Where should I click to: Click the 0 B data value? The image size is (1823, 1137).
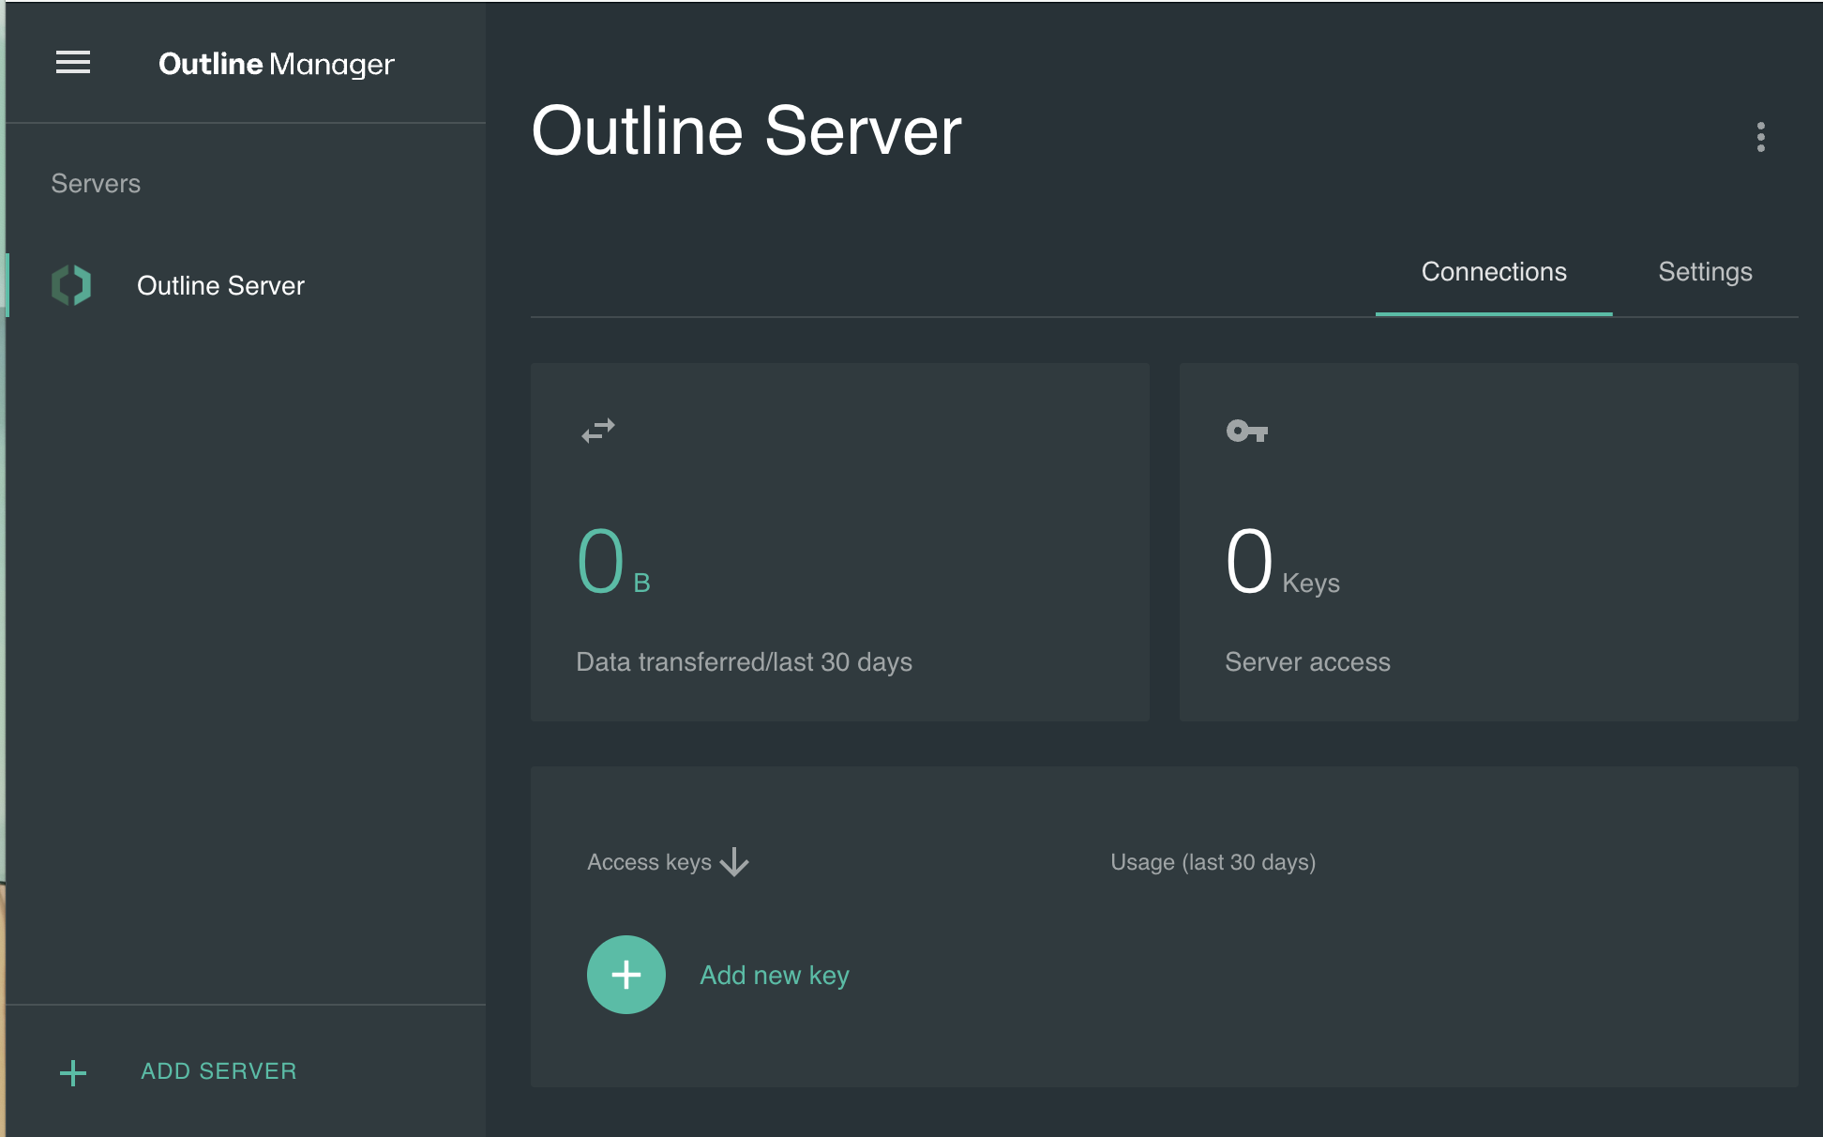(x=614, y=561)
